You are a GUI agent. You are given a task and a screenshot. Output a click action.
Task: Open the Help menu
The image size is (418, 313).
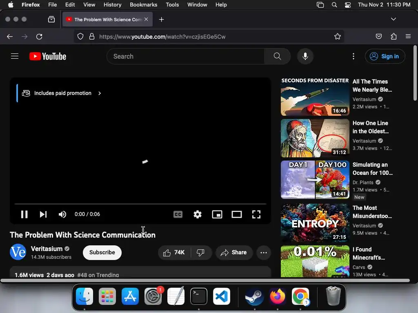click(x=221, y=4)
